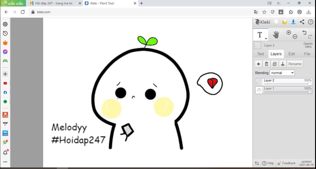Open sidebar notifications bell

[6, 152]
